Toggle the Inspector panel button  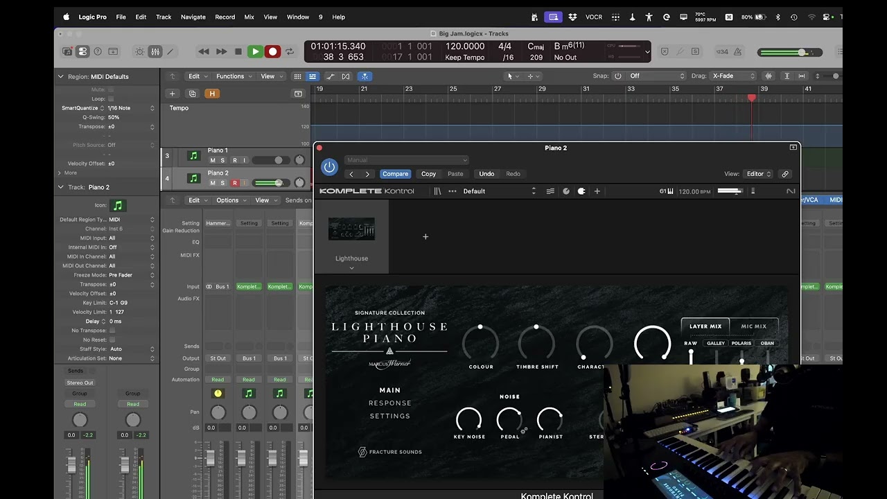(x=82, y=51)
